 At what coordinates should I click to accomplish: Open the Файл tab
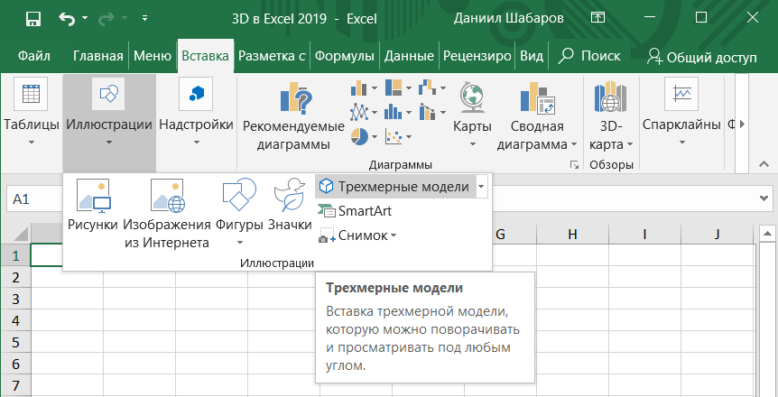pos(33,56)
